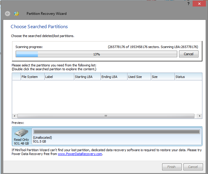Click the left scroll arrow of partition list
The width and height of the screenshot is (208, 174).
click(x=14, y=116)
